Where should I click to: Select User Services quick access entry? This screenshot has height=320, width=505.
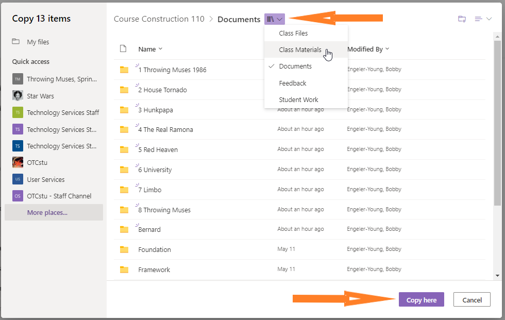pos(46,179)
